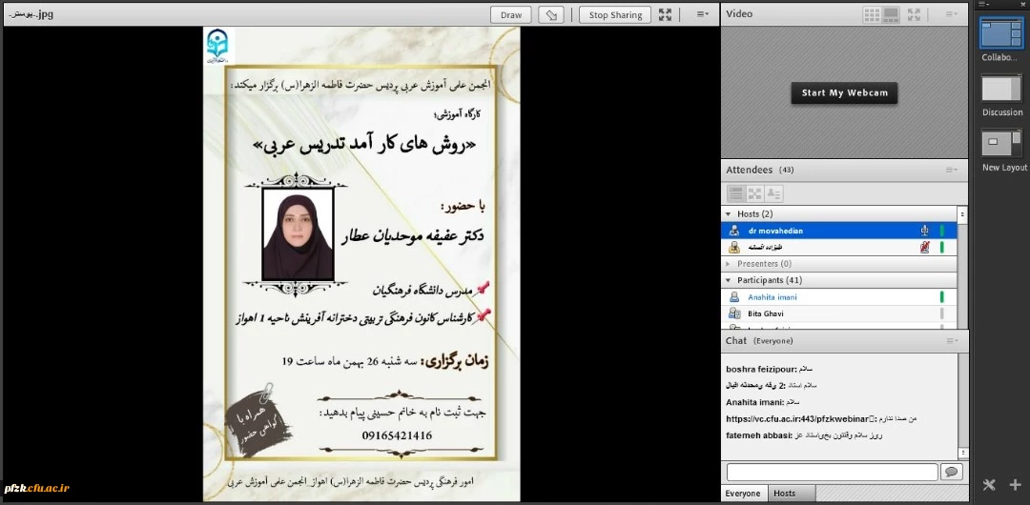Toggle dr movahedian's microphone icon
The height and width of the screenshot is (505, 1030).
pos(923,231)
